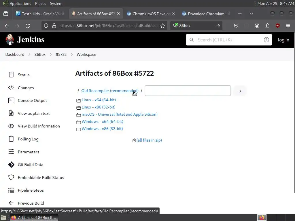Click the search help question mark icon
The image size is (295, 221).
point(266,40)
